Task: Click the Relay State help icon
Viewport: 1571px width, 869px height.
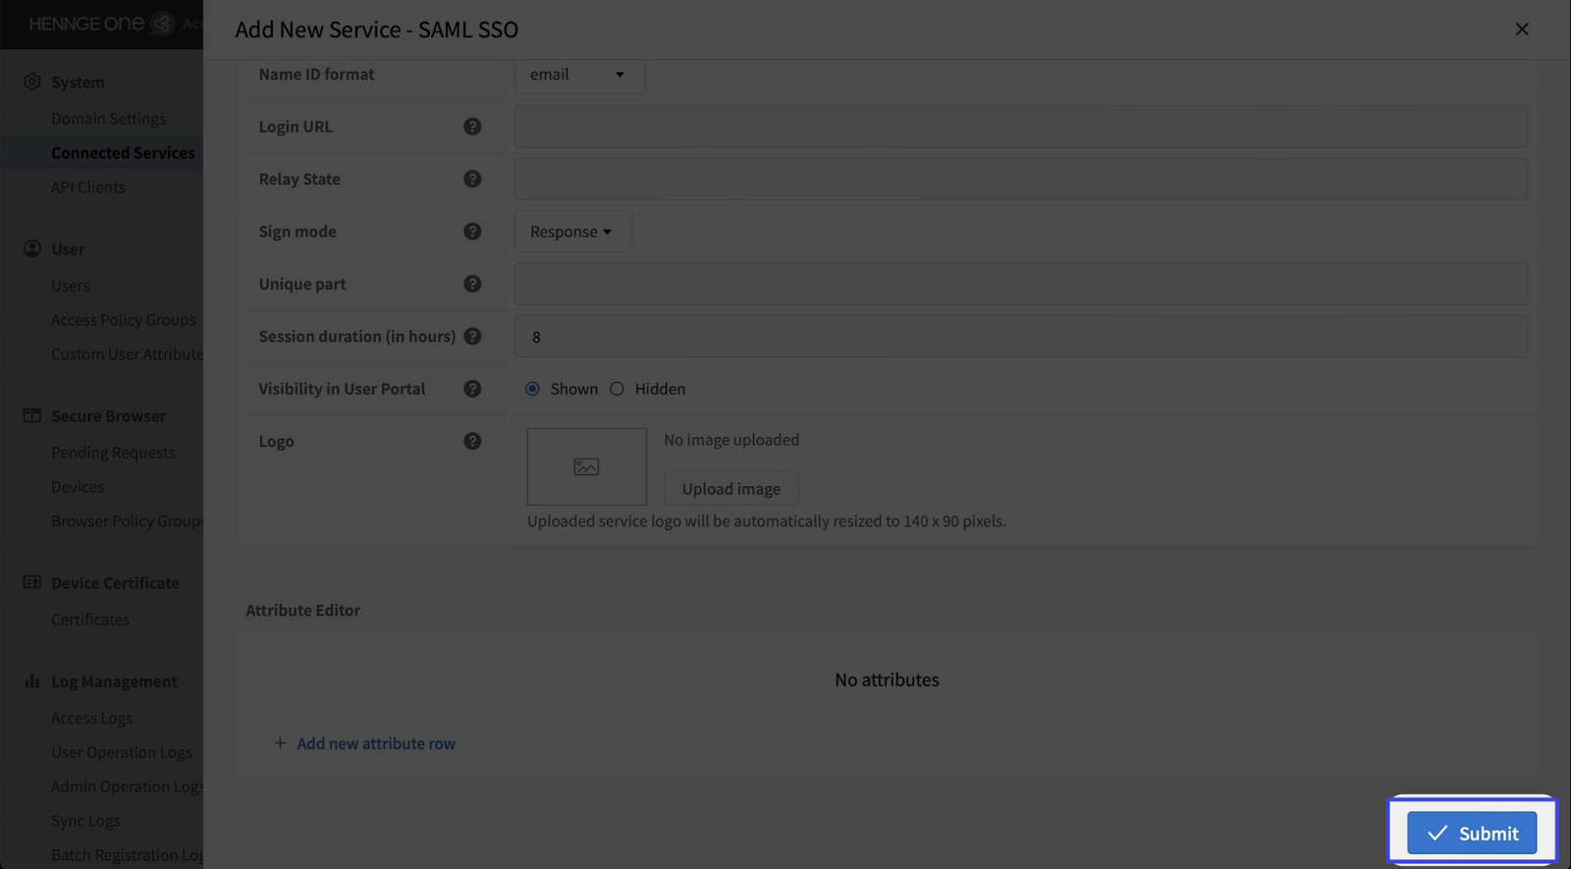Action: (x=472, y=179)
